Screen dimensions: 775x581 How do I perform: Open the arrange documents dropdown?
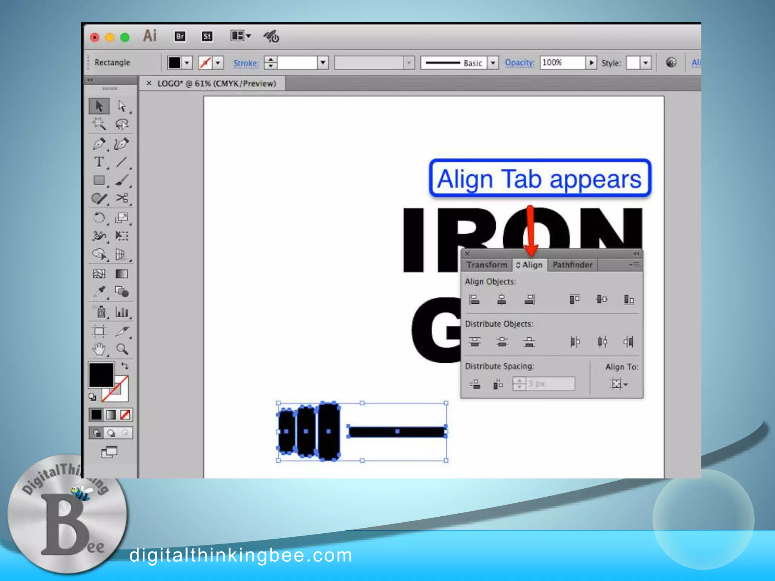[x=241, y=36]
